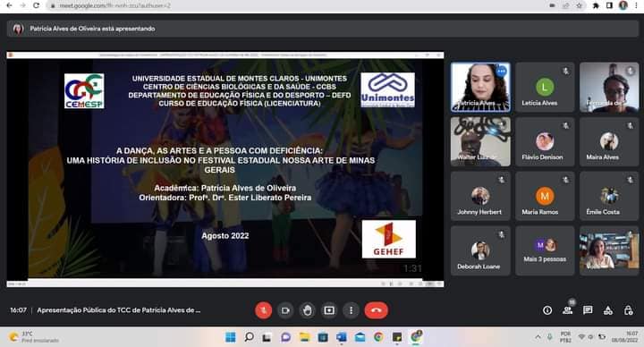The image size is (644, 347).
Task: Click the browser reload icon
Action: tap(36, 5)
